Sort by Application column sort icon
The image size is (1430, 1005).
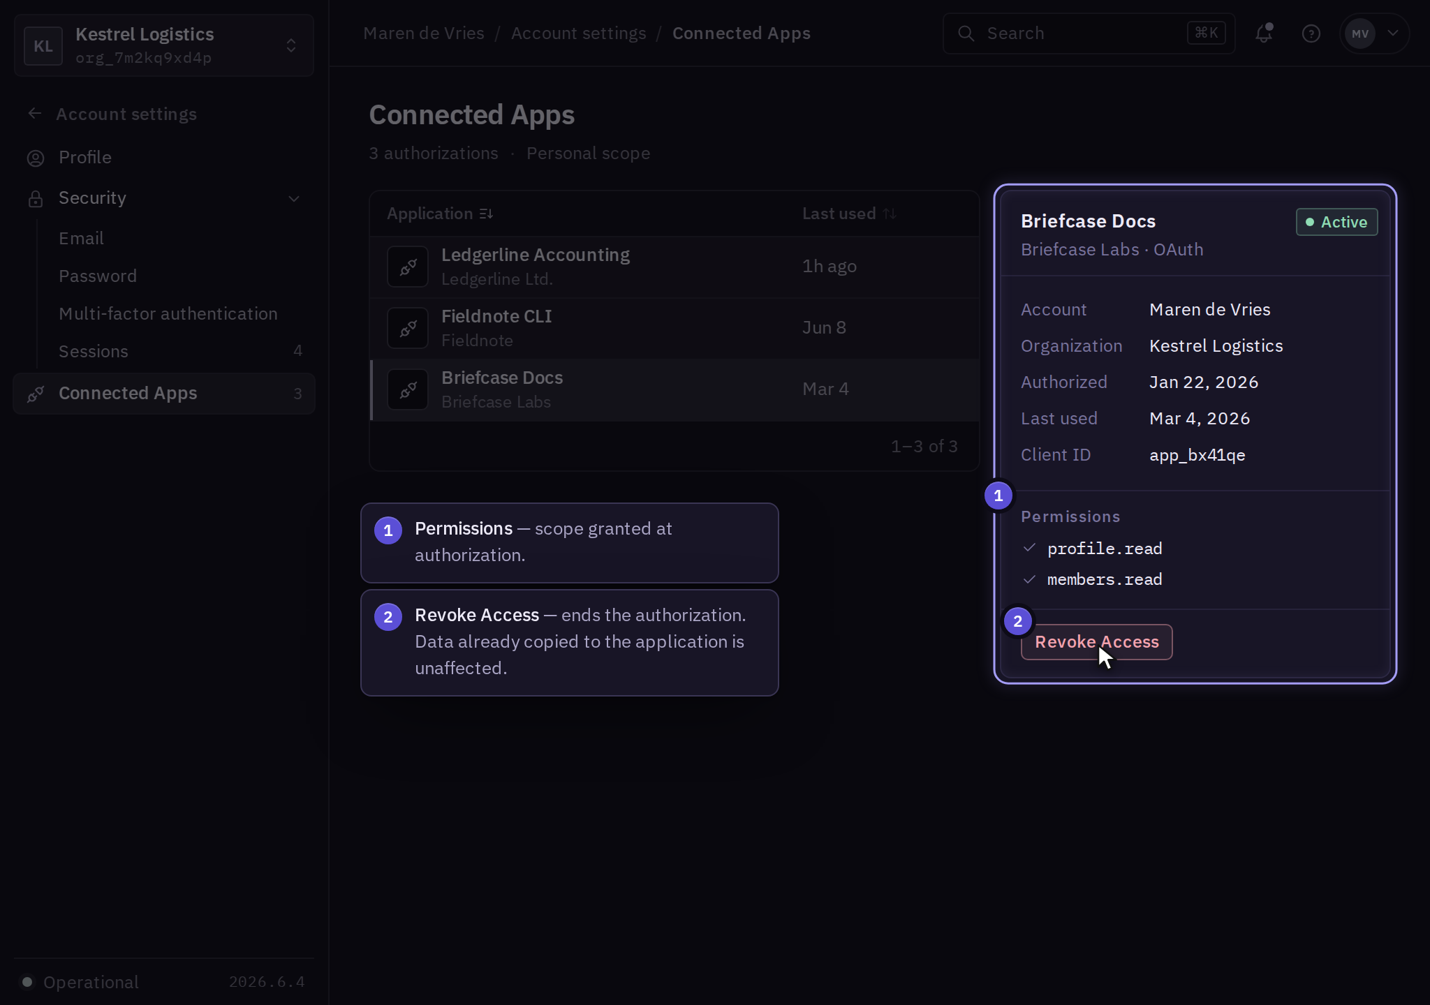(486, 214)
